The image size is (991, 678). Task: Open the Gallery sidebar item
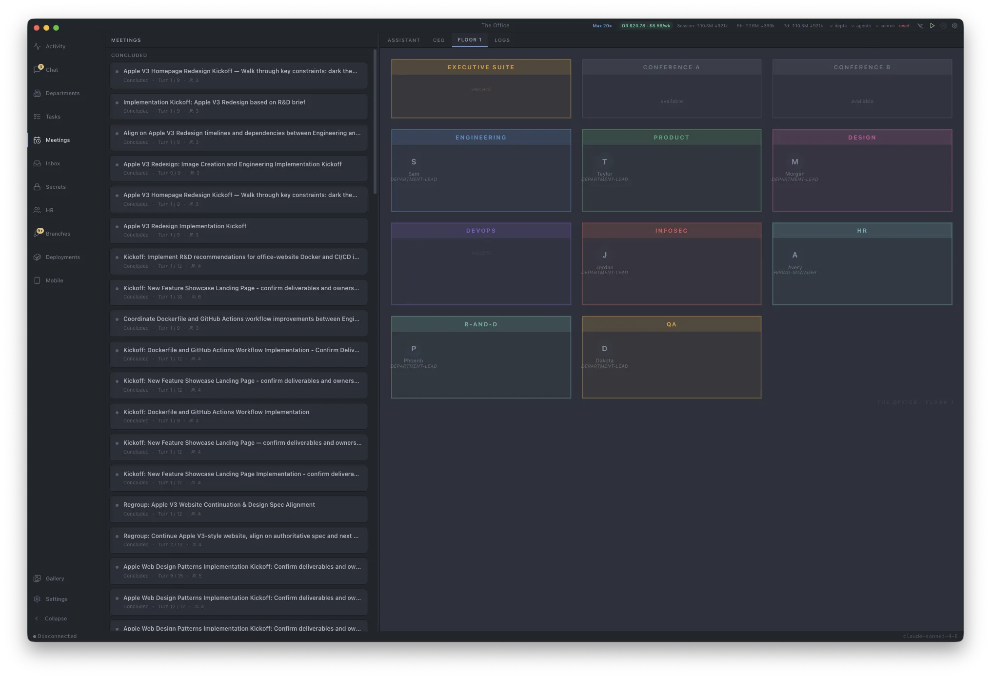click(x=55, y=578)
